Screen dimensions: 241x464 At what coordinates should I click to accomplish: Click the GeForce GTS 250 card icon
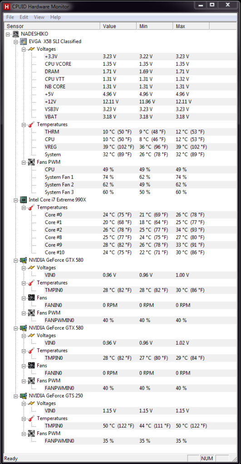coord(24,396)
